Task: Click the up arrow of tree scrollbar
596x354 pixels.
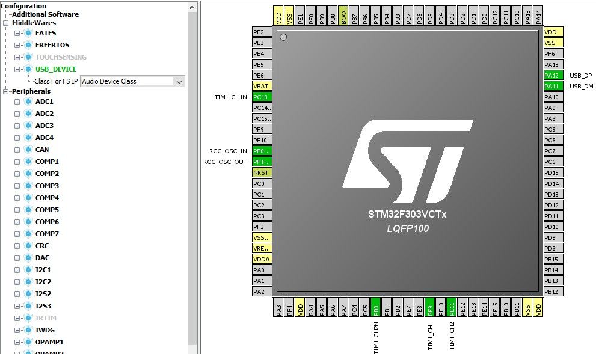Action: point(192,7)
